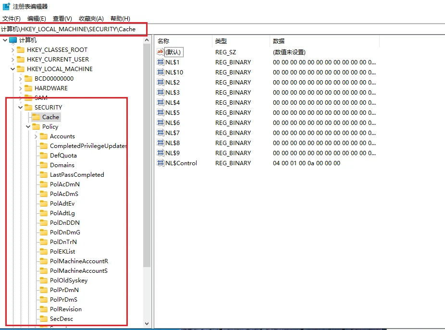
Task: Open the 帮助(H) menu
Action: point(120,19)
